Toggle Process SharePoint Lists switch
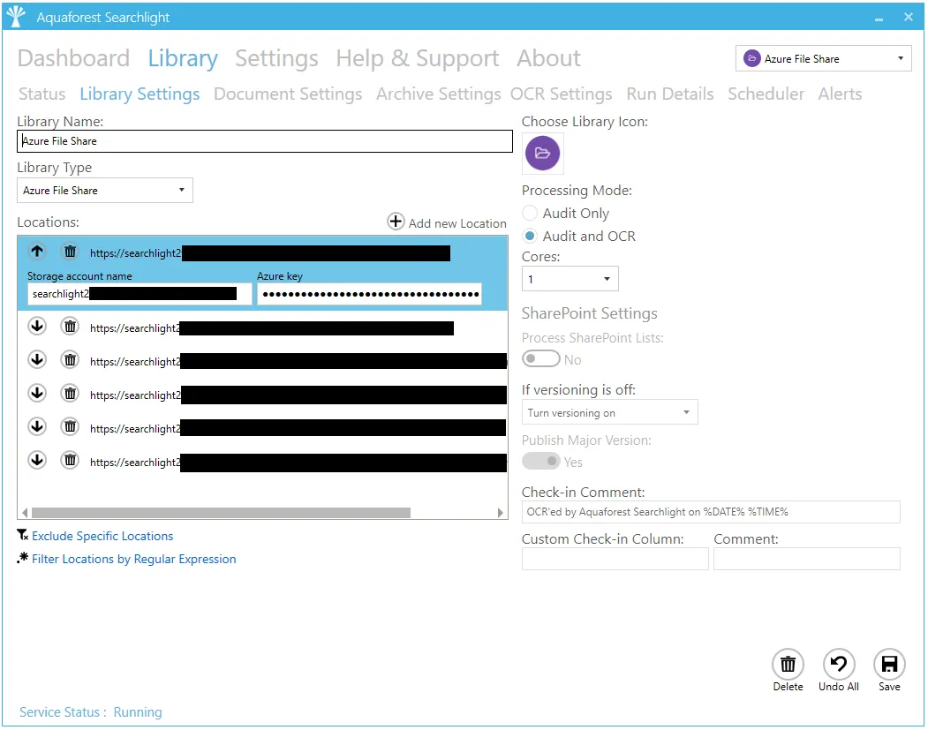This screenshot has height=730, width=928. tap(541, 359)
